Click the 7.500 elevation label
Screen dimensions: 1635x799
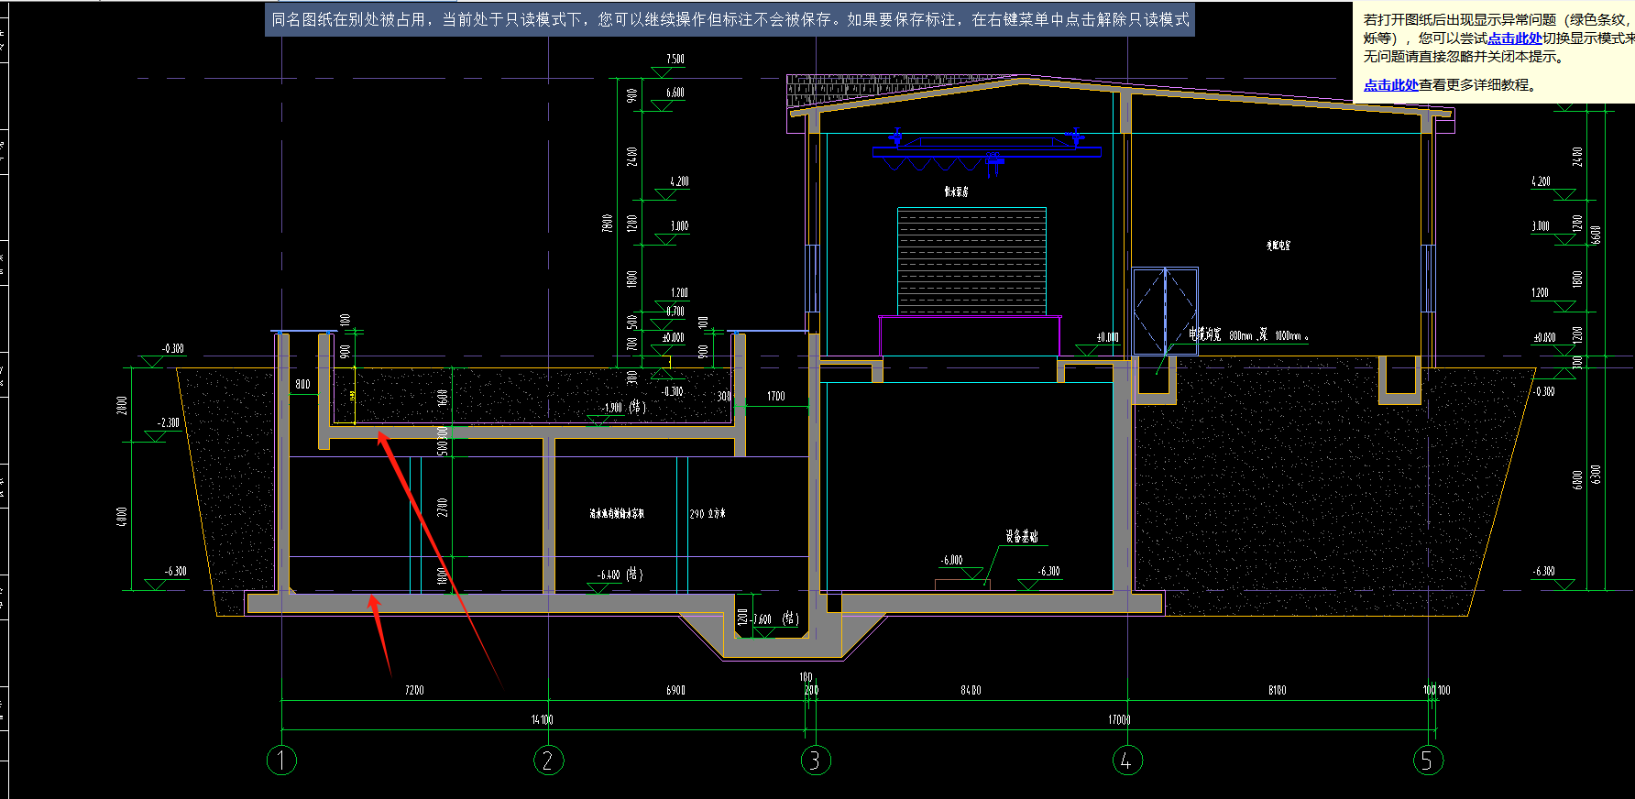[x=675, y=59]
